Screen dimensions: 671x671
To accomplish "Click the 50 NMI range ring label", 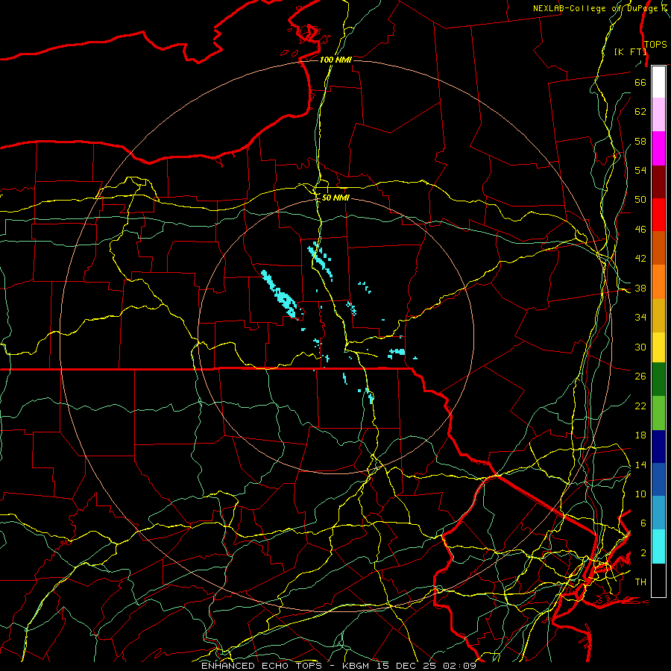I will 335,198.
